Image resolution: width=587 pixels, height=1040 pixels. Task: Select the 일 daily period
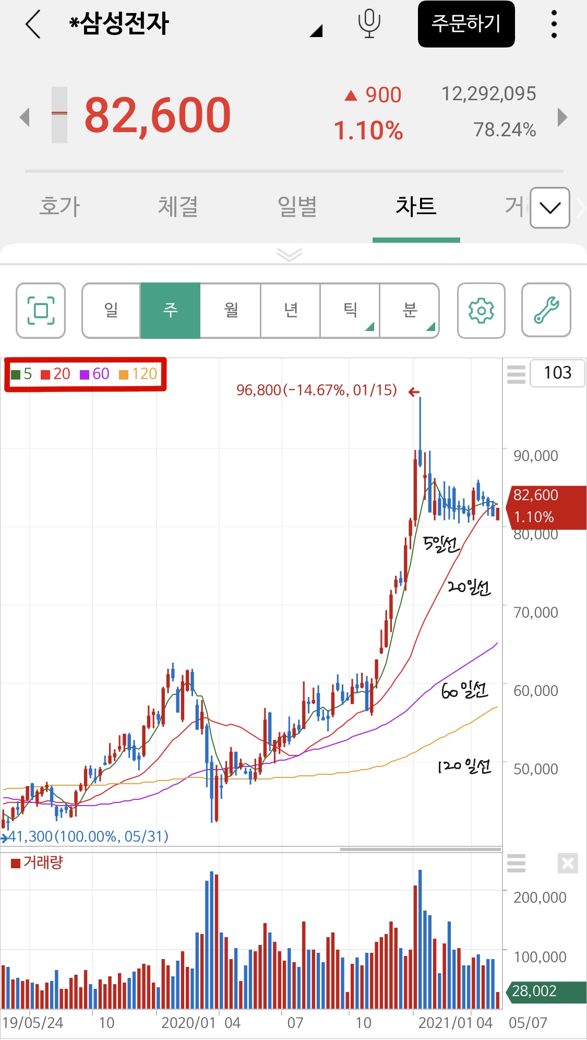[x=111, y=311]
